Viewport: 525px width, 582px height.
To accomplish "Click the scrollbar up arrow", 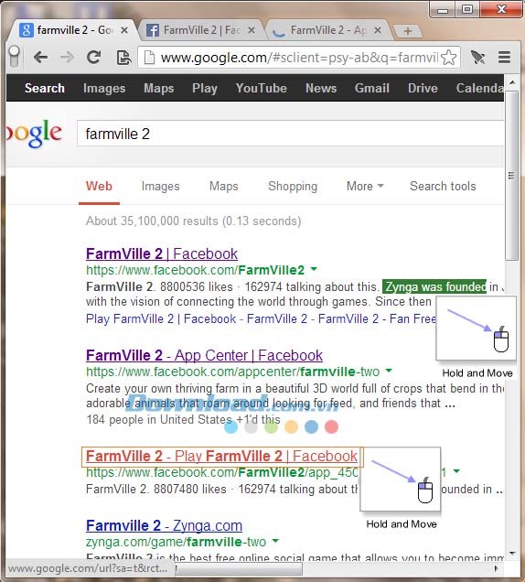I will coord(512,82).
